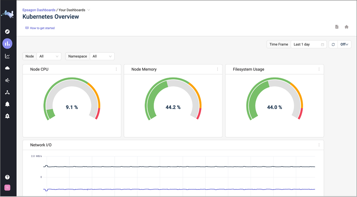Click the dark upper line in Network I/O chart
Image resolution: width=357 pixels, height=197 pixels.
coord(179,167)
